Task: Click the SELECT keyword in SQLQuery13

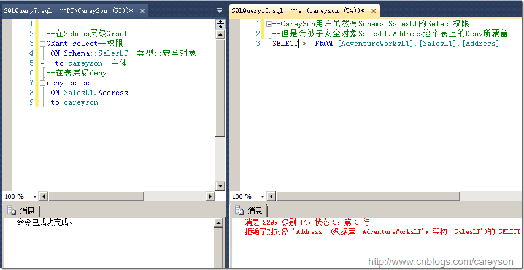Action: [285, 44]
